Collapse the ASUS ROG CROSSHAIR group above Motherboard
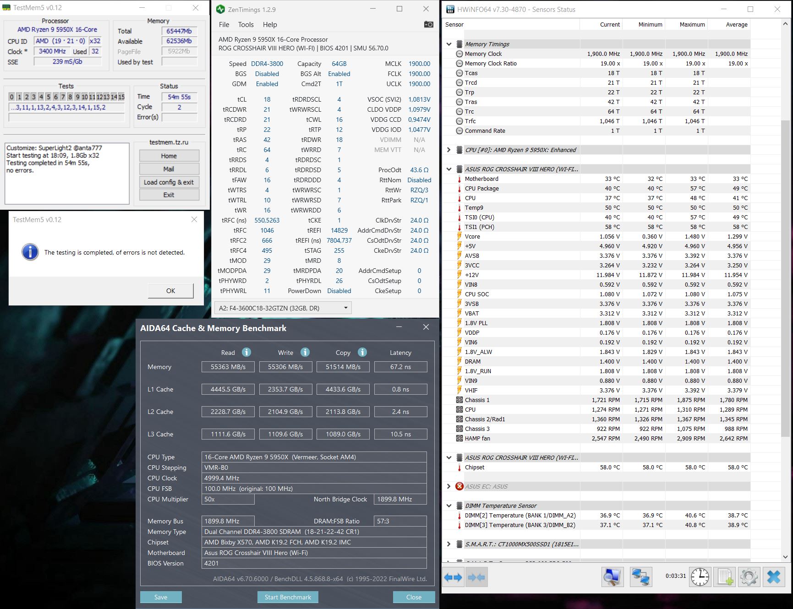Screen dimensions: 793x609 tap(449, 169)
